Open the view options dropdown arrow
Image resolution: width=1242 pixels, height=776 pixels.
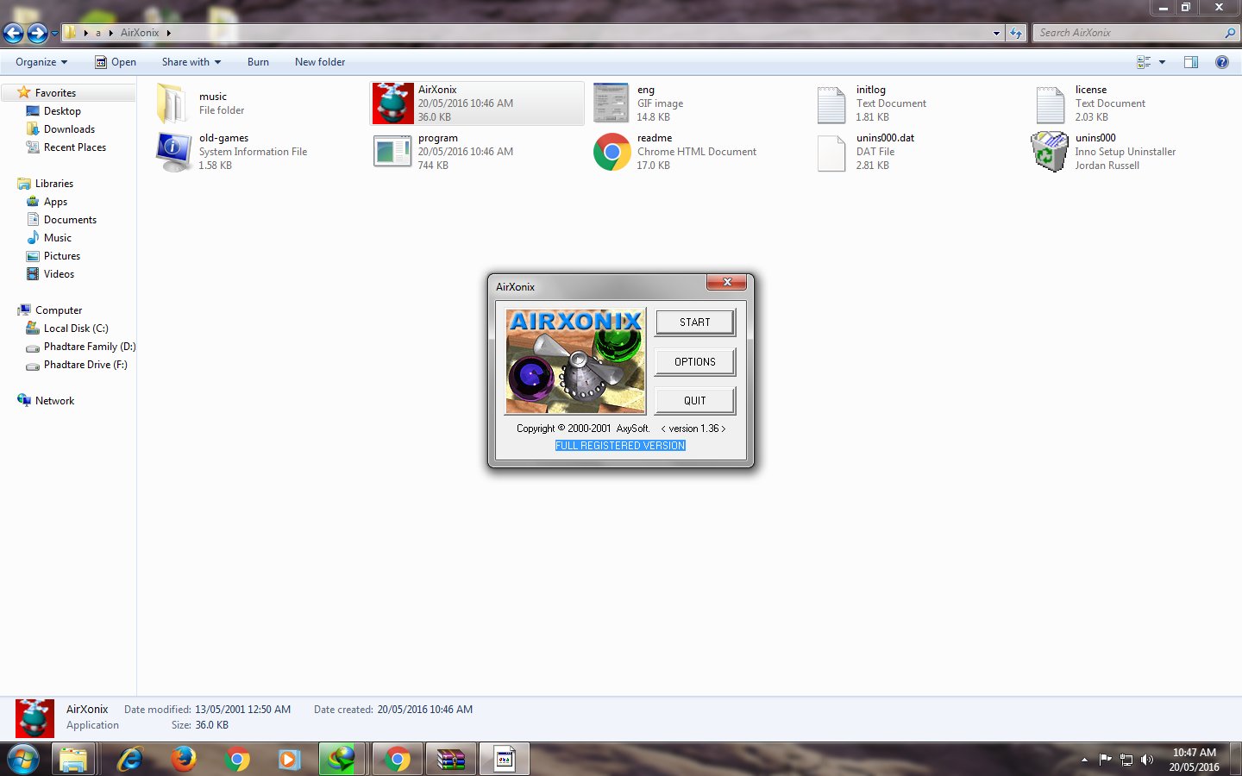[x=1162, y=62]
